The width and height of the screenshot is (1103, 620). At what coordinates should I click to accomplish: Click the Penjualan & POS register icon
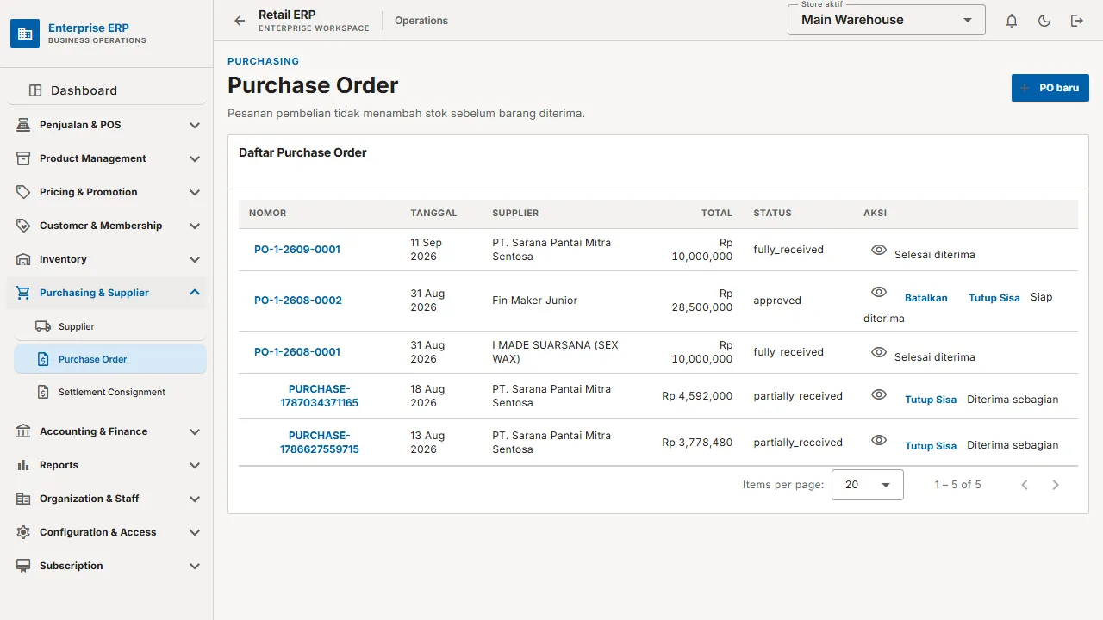point(23,125)
